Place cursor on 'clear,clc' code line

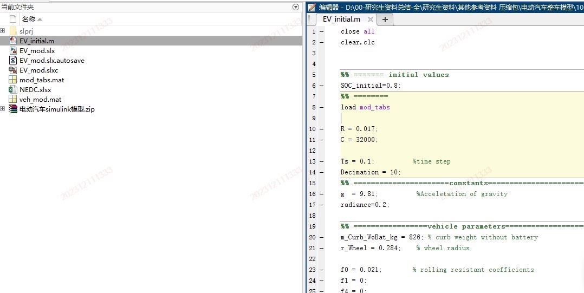coord(358,42)
